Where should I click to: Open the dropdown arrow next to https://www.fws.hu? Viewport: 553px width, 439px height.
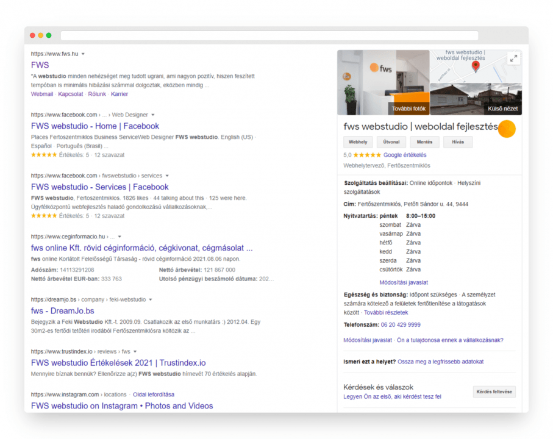(84, 54)
